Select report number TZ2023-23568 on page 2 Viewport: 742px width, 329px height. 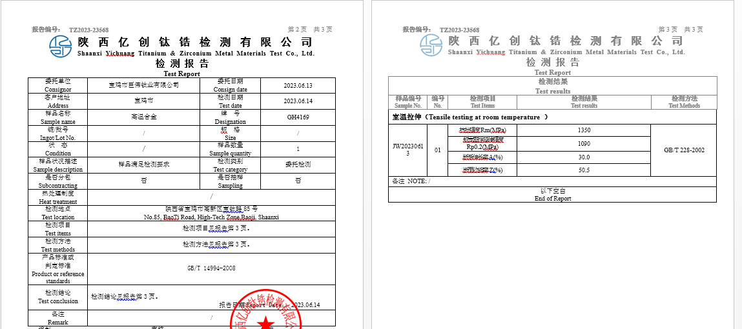(88, 30)
